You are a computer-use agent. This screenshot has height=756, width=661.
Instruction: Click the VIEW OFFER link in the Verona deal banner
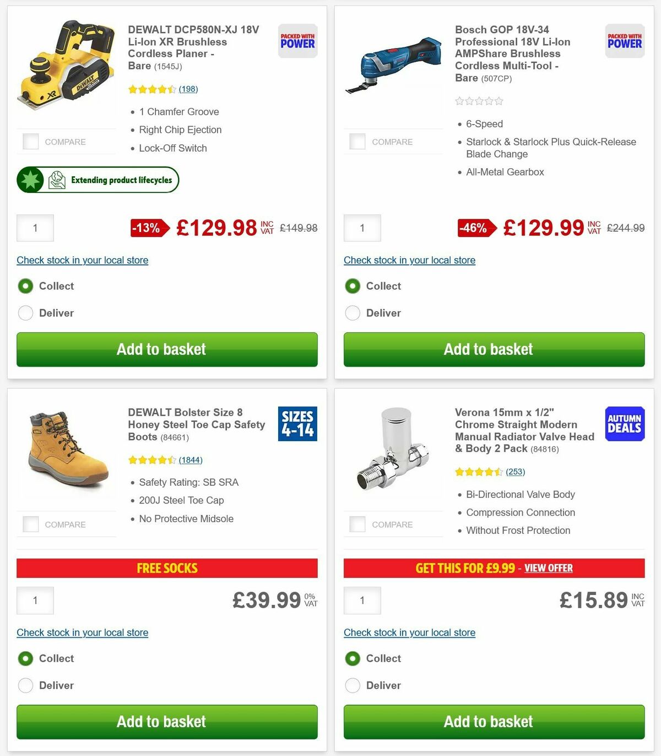coord(549,568)
